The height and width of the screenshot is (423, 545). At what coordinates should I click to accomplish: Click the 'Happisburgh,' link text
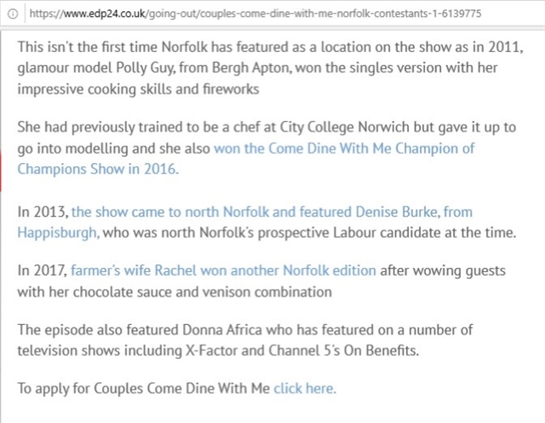point(59,233)
